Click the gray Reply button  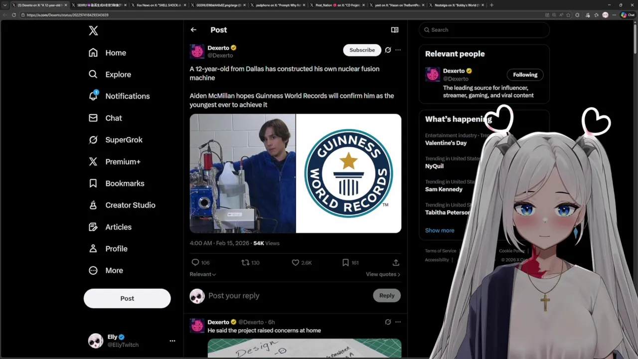pyautogui.click(x=387, y=296)
